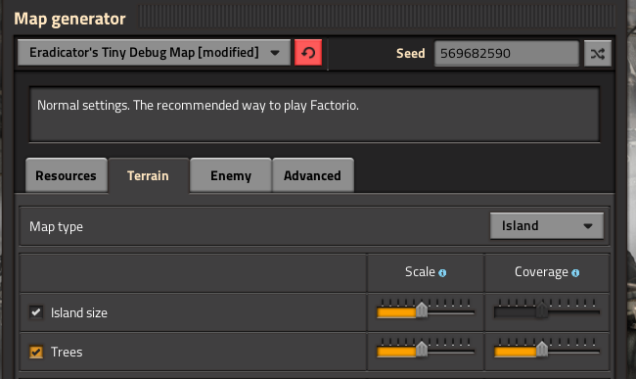Show the Scale info tooltip icon
Image resolution: width=636 pixels, height=379 pixels.
click(x=442, y=273)
